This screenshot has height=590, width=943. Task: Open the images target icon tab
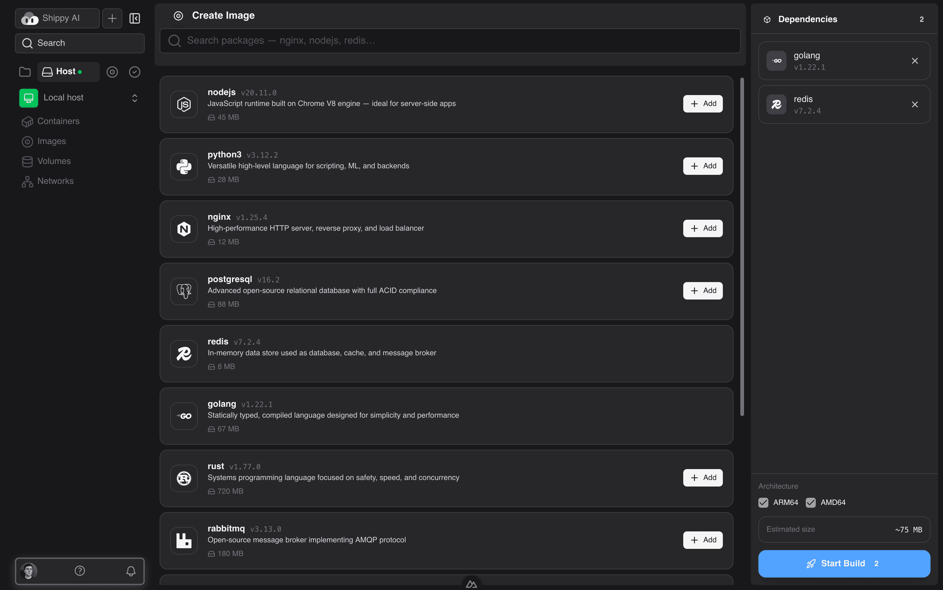tap(112, 72)
